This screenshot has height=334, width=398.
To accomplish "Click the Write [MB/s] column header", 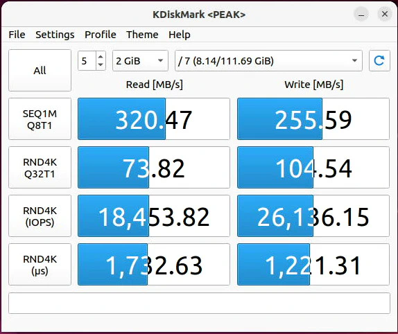I will pos(313,85).
